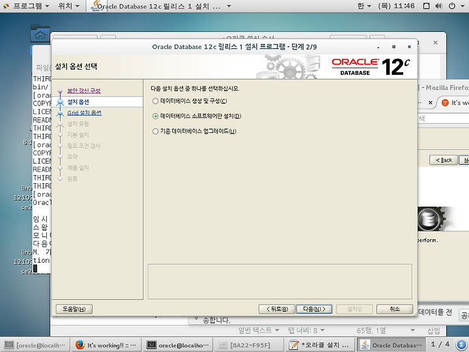Click the 파일 menu in terminal window
The width and height of the screenshot is (469, 352).
(43, 68)
